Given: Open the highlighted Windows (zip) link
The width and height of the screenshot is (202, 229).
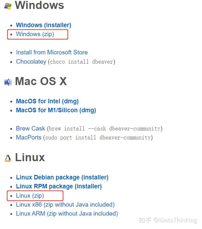Looking at the screenshot, I should click(35, 34).
